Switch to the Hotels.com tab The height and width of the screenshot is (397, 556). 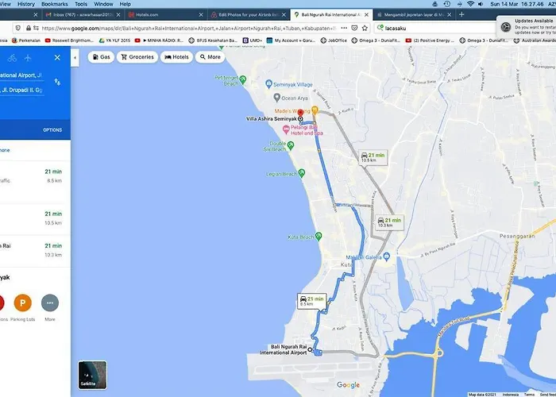point(165,15)
